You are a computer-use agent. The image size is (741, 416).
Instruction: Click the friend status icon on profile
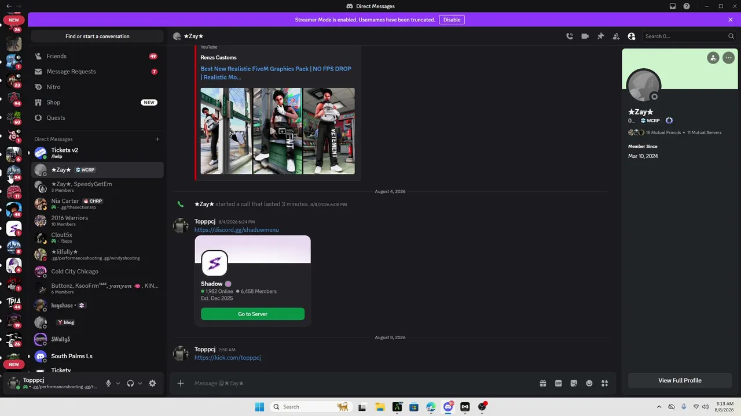click(713, 58)
